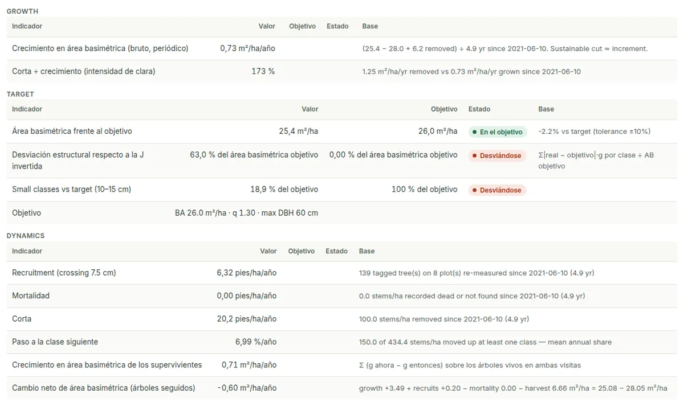Click 'Recruitment (crossing 7.5 cm)' label

pyautogui.click(x=64, y=273)
